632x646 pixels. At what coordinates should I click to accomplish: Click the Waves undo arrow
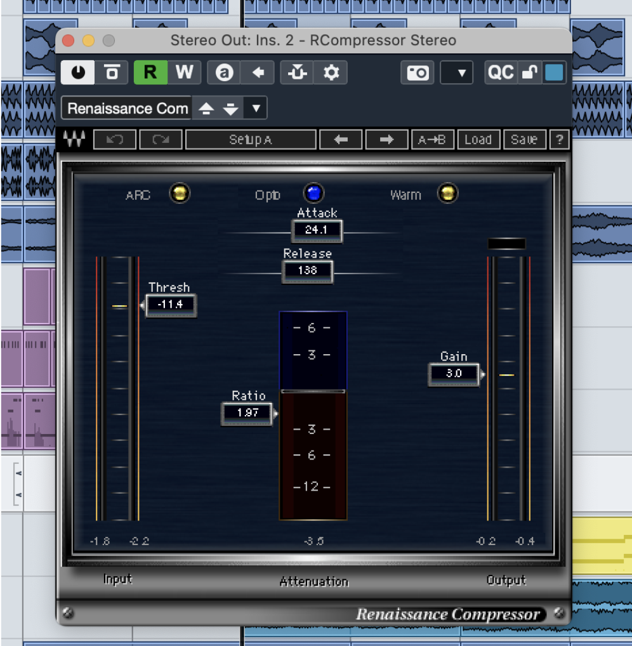point(115,140)
